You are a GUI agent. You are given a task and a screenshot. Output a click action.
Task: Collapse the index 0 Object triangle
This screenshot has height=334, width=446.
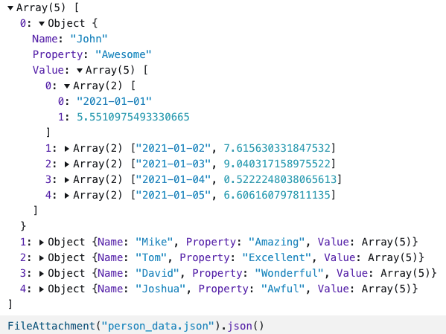[42, 24]
